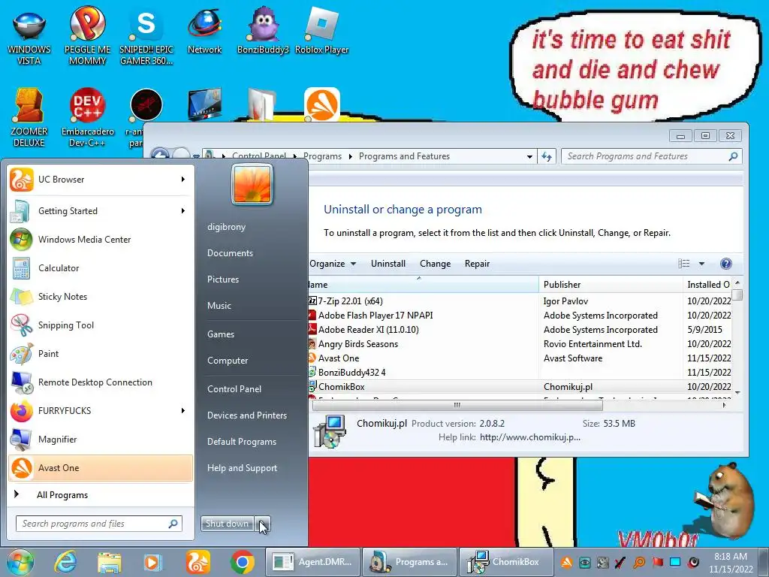Launch Roblox Player desktop shortcut
The width and height of the screenshot is (769, 577).
(321, 30)
